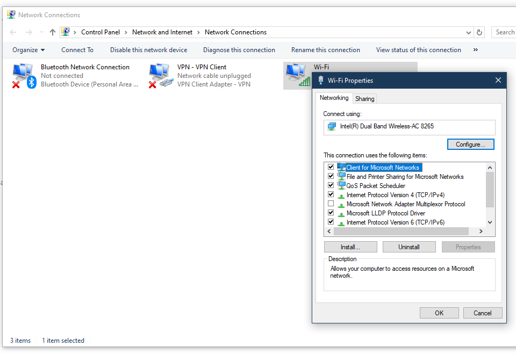Viewport: 516px width, 361px height.
Task: Click the address bar Control Panel icon
Action: point(66,32)
